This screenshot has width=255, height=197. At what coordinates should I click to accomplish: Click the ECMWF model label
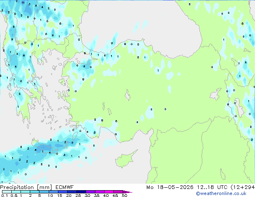[65, 187]
